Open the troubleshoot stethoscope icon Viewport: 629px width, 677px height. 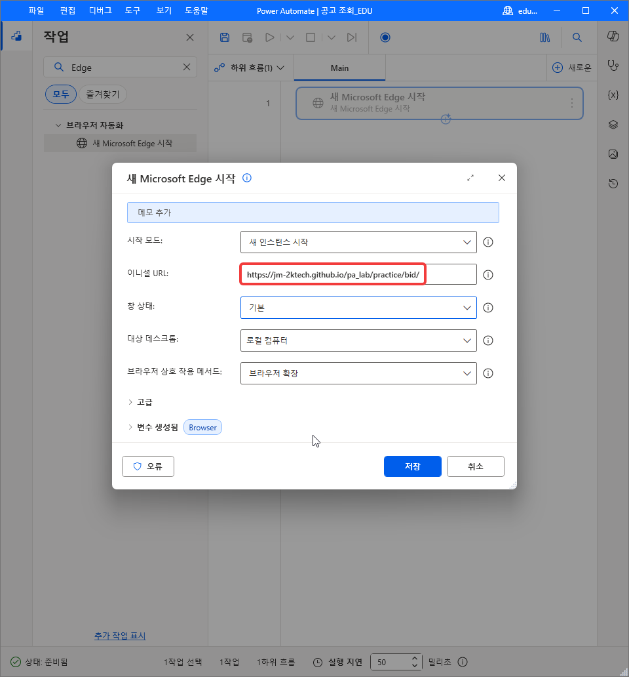(613, 66)
